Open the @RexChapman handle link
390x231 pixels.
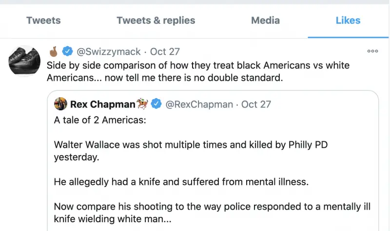(x=199, y=104)
